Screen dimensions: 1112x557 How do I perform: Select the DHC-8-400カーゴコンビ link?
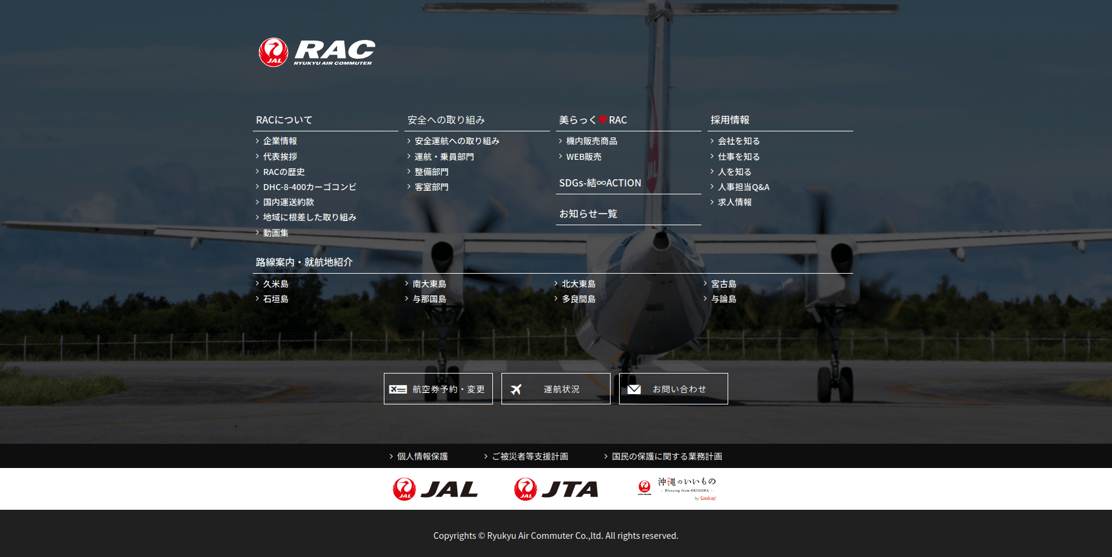pos(309,187)
